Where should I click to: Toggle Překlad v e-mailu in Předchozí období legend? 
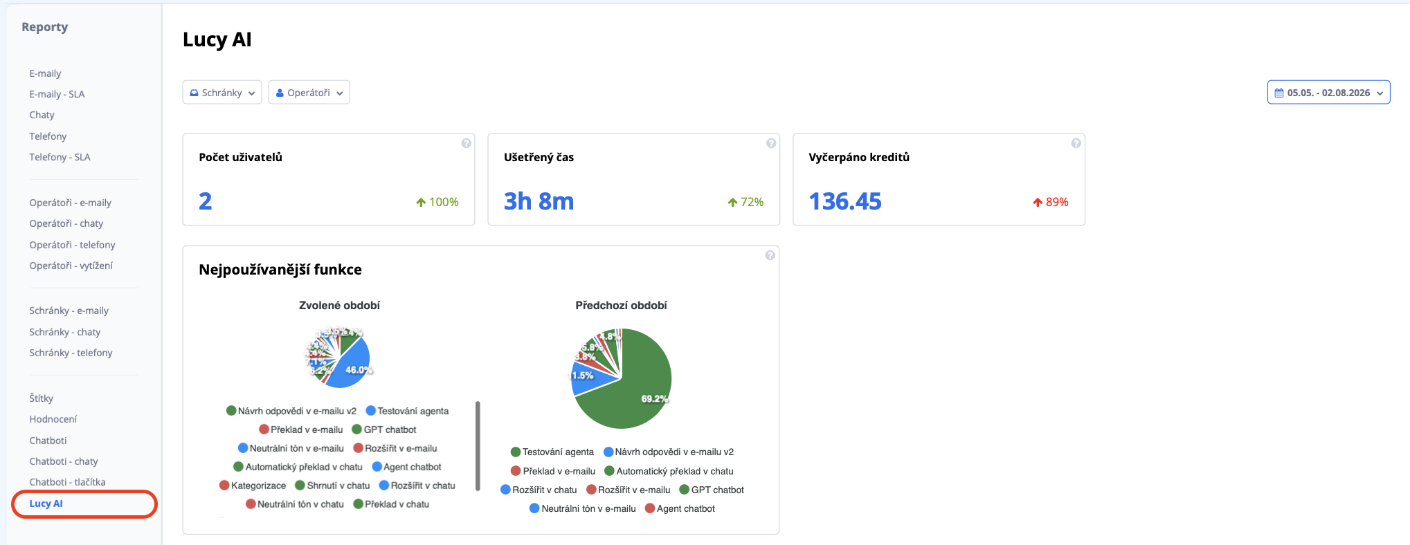(553, 471)
